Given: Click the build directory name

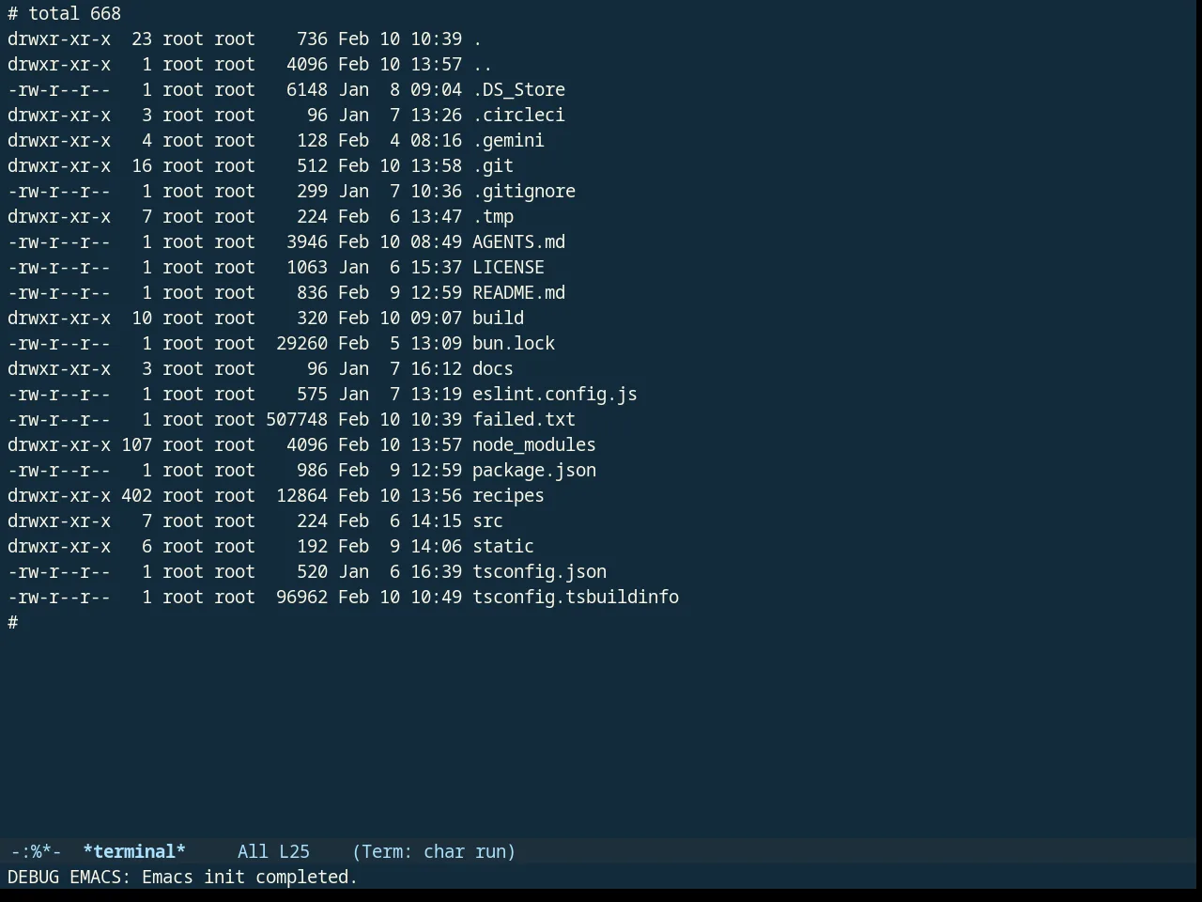Looking at the screenshot, I should 498,319.
